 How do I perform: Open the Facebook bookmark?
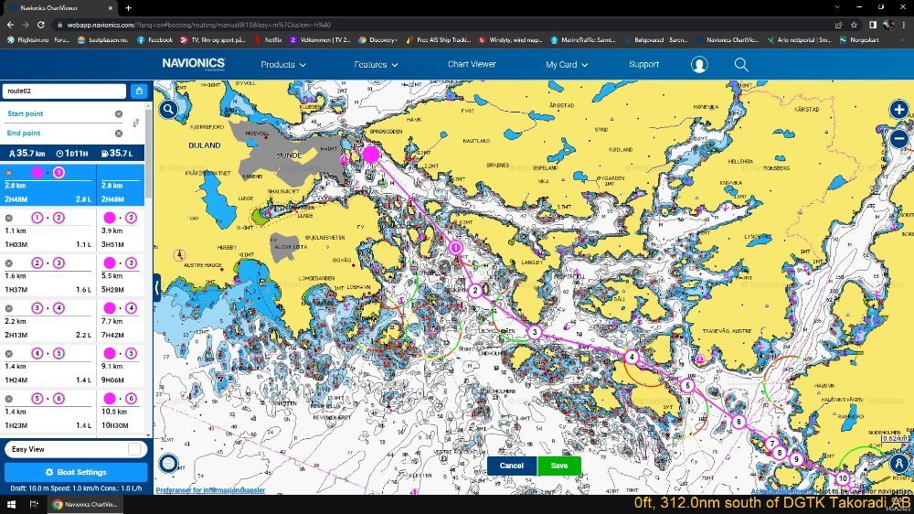(154, 40)
